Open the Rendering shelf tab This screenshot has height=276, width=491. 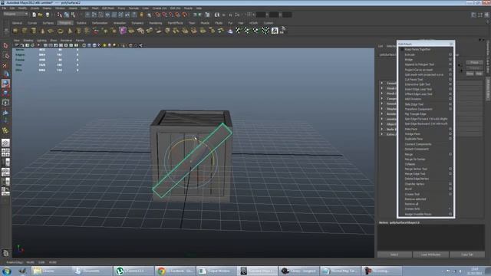(x=155, y=23)
